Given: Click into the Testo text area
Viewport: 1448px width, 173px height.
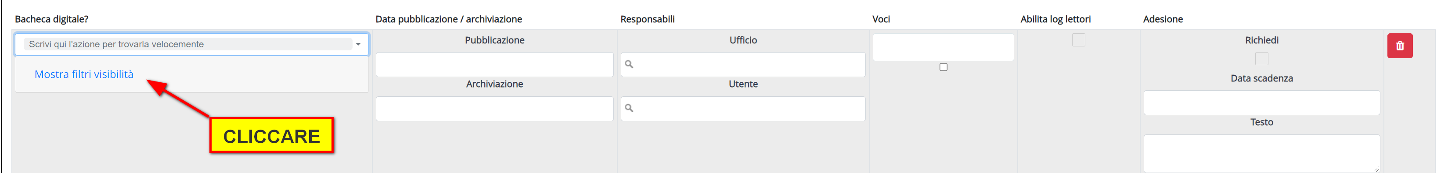Looking at the screenshot, I should [1261, 153].
